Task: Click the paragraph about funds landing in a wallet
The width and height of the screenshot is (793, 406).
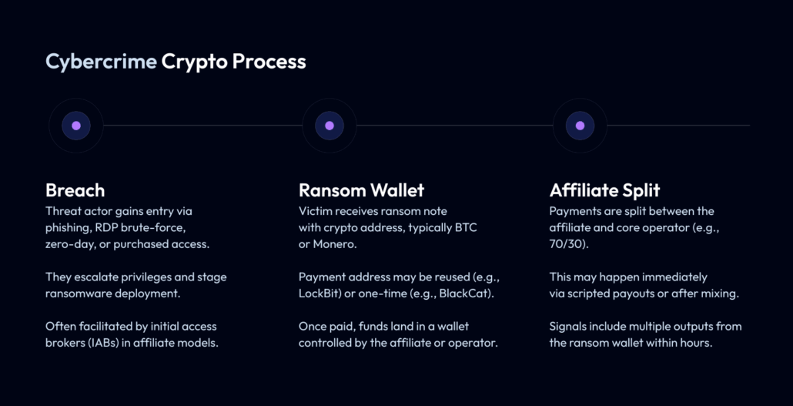Action: 398,334
